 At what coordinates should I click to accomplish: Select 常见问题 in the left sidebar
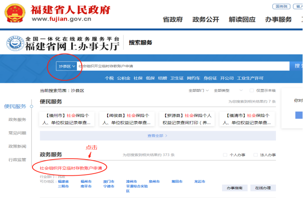17,133
